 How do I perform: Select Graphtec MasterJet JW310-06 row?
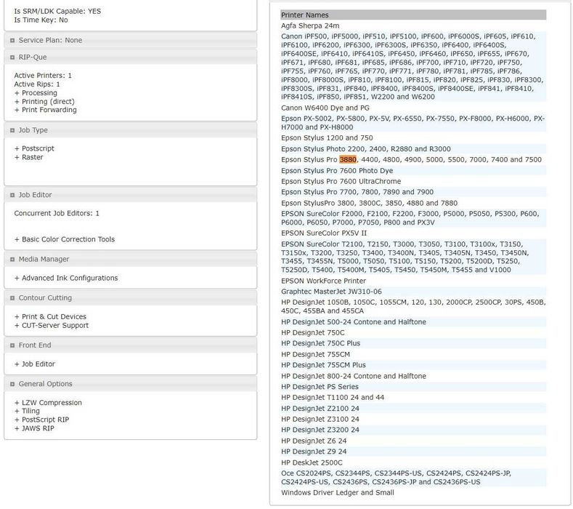[413, 292]
